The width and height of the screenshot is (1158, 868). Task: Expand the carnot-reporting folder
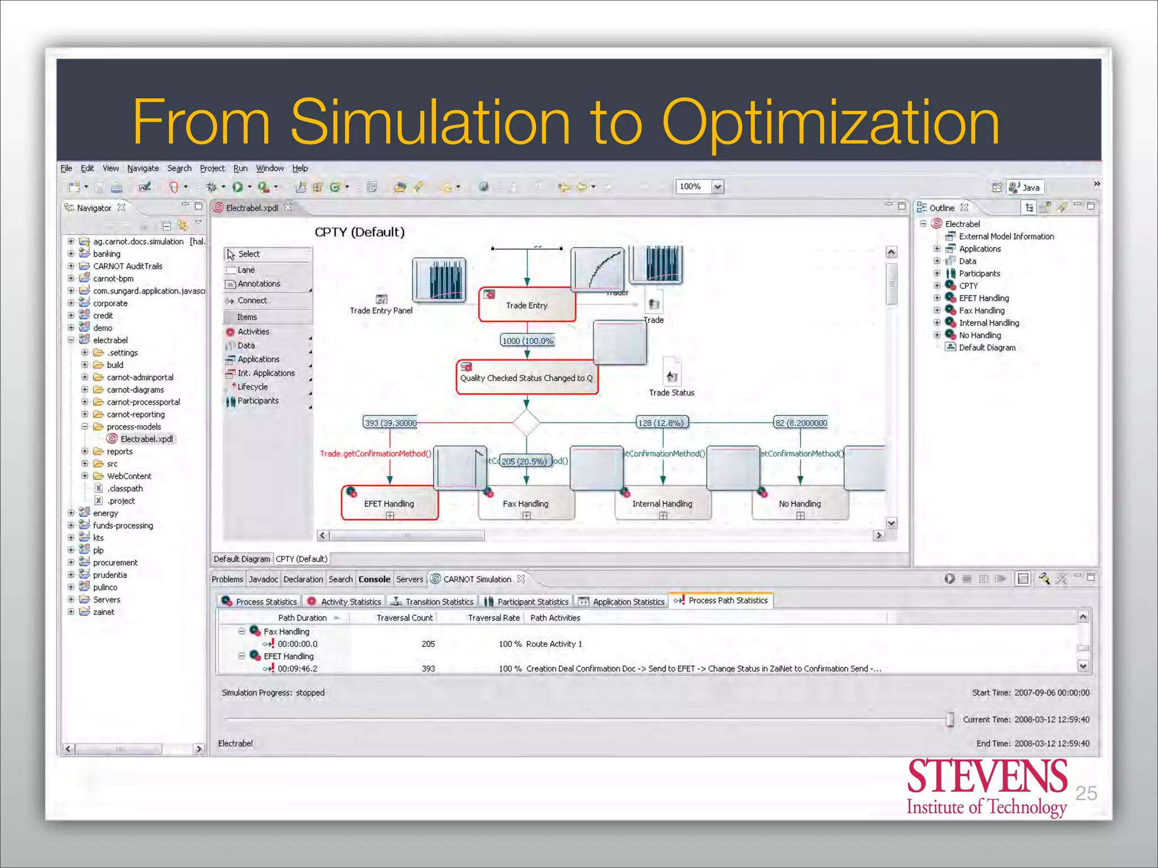[85, 414]
